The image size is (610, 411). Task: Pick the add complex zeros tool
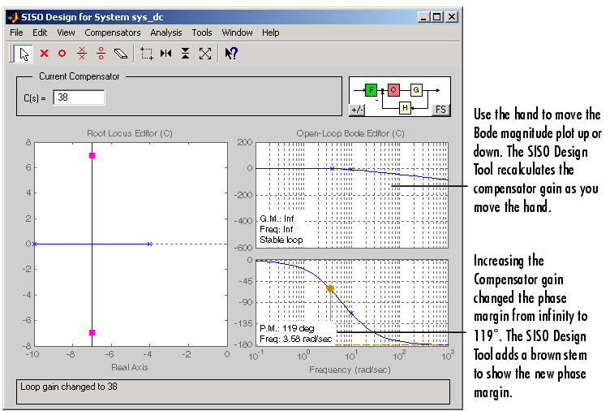click(101, 54)
